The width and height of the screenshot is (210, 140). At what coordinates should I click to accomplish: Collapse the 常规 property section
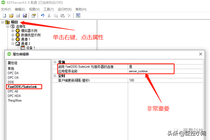click(x=55, y=62)
